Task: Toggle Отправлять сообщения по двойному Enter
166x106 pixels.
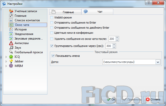Action: click(x=52, y=28)
